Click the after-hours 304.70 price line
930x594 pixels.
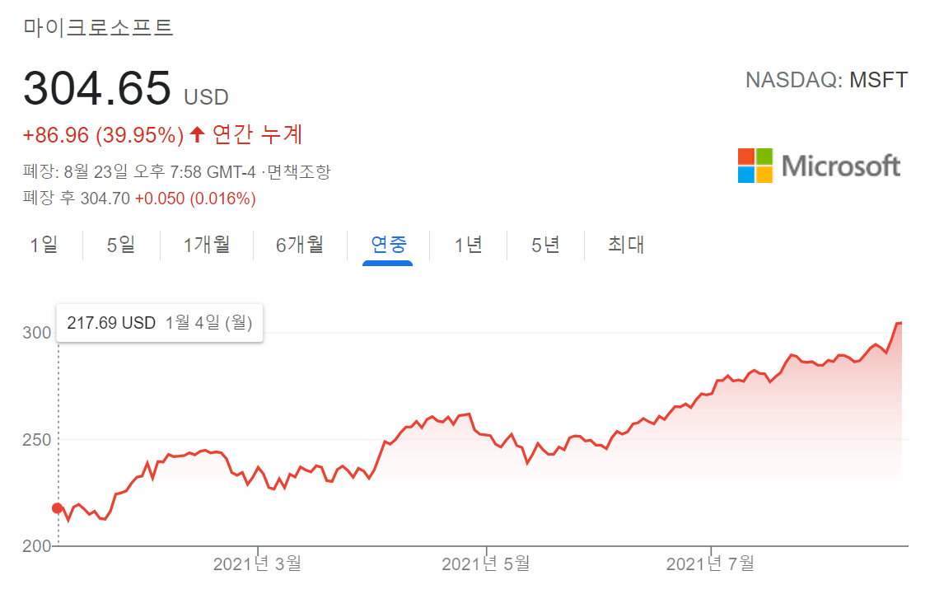(140, 199)
